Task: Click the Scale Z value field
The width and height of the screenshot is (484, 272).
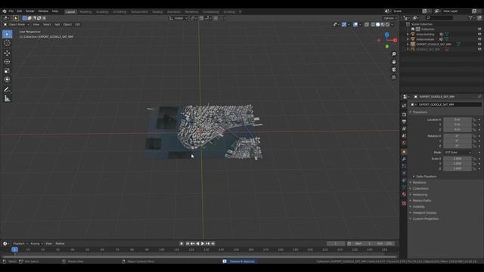Action: point(458,168)
